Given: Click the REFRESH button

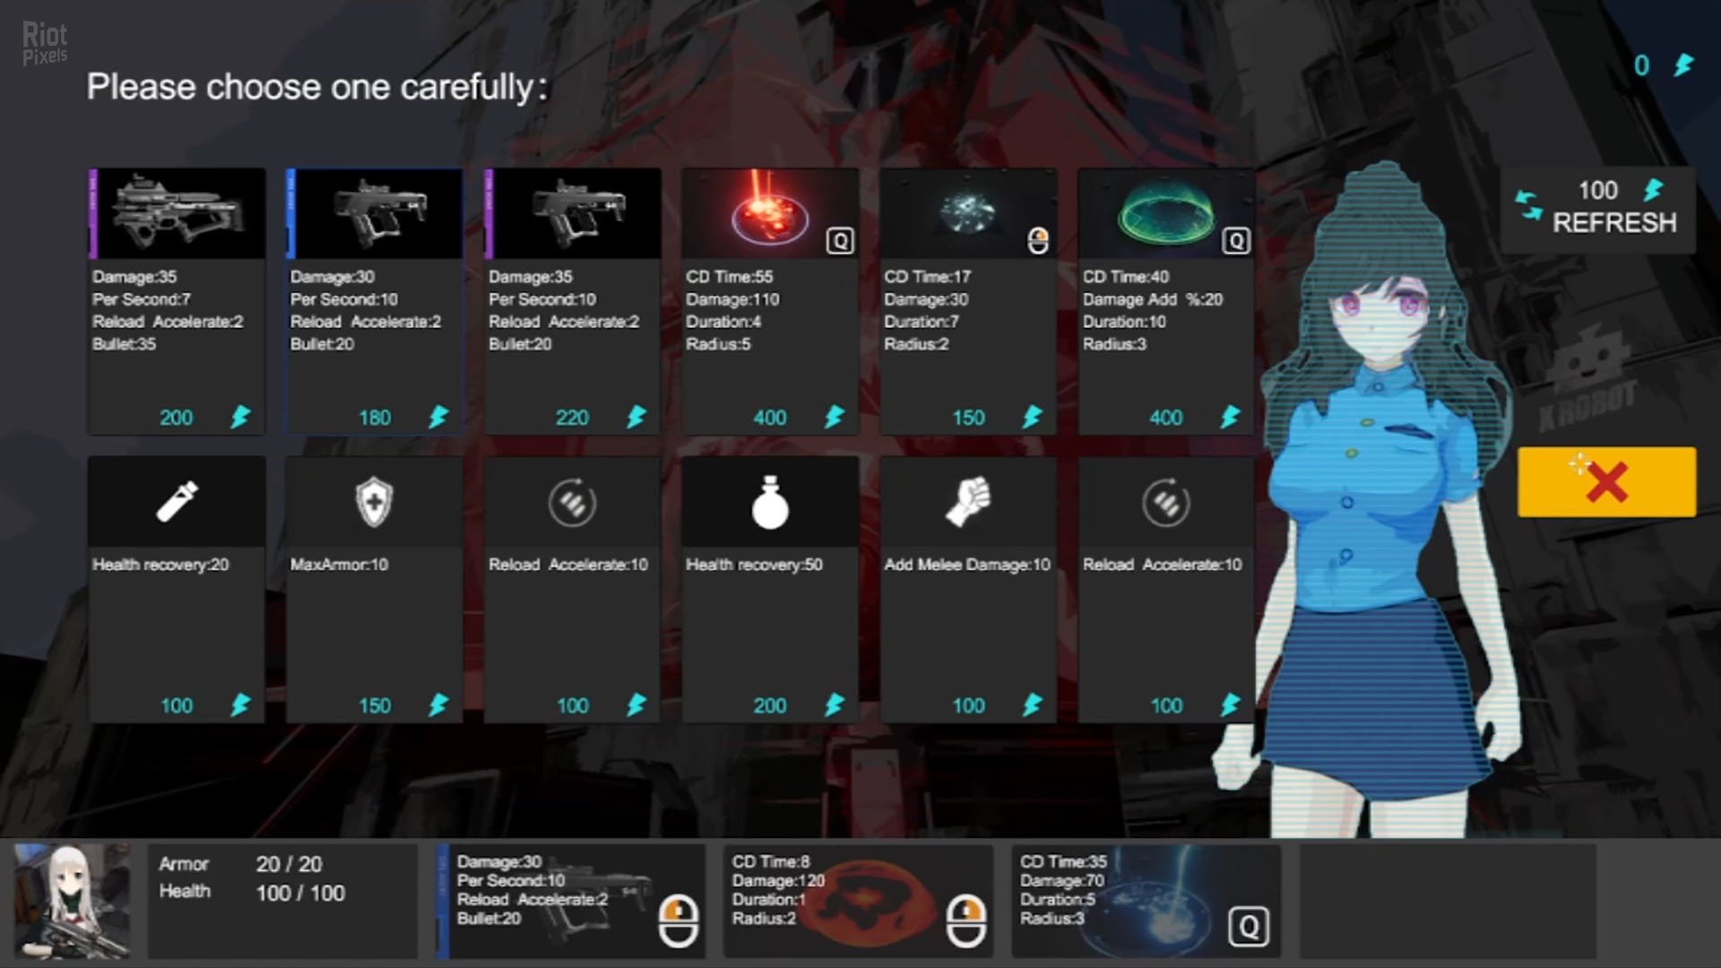Looking at the screenshot, I should click(x=1598, y=209).
